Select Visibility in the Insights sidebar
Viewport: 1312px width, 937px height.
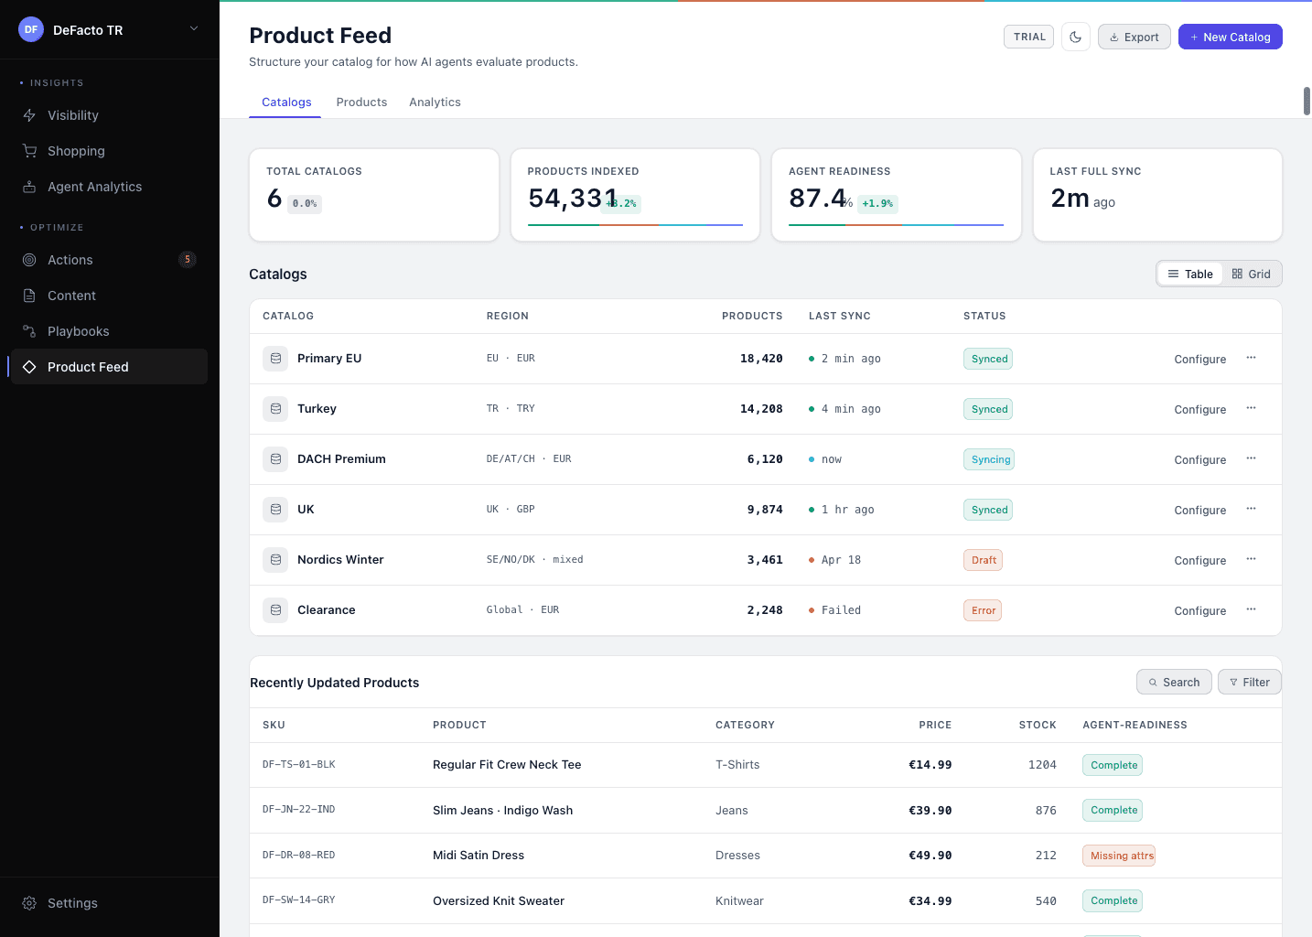coord(72,115)
